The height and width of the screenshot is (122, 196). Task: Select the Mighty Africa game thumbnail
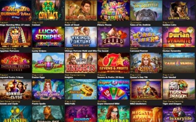pos(146,114)
